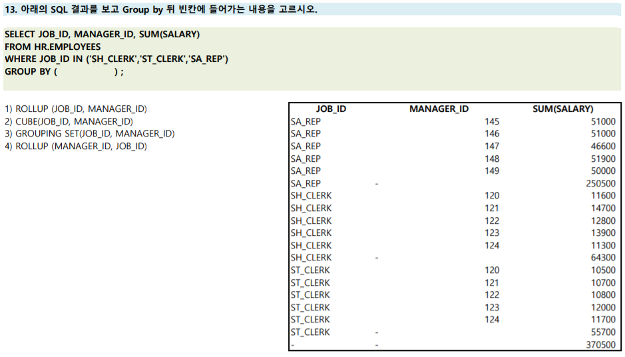Click the 12000 salary sum cell
The width and height of the screenshot is (625, 357).
(x=603, y=308)
